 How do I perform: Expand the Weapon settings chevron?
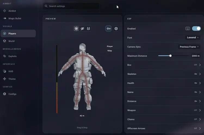click(x=200, y=110)
